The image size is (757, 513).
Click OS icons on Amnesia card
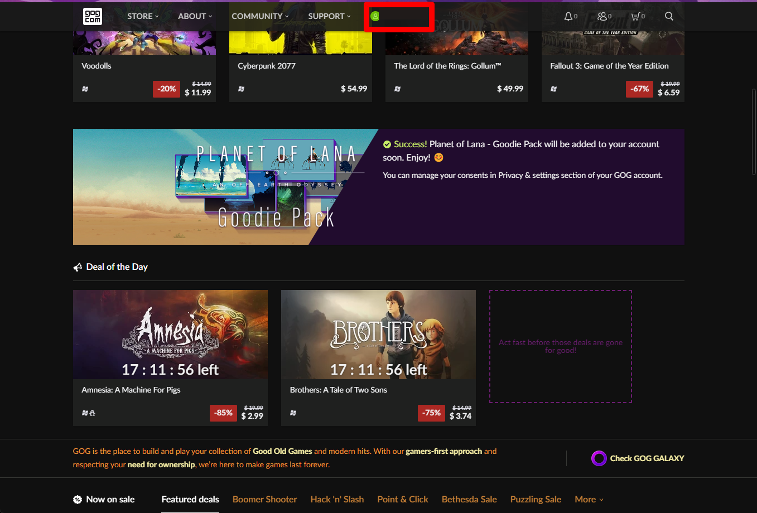88,413
